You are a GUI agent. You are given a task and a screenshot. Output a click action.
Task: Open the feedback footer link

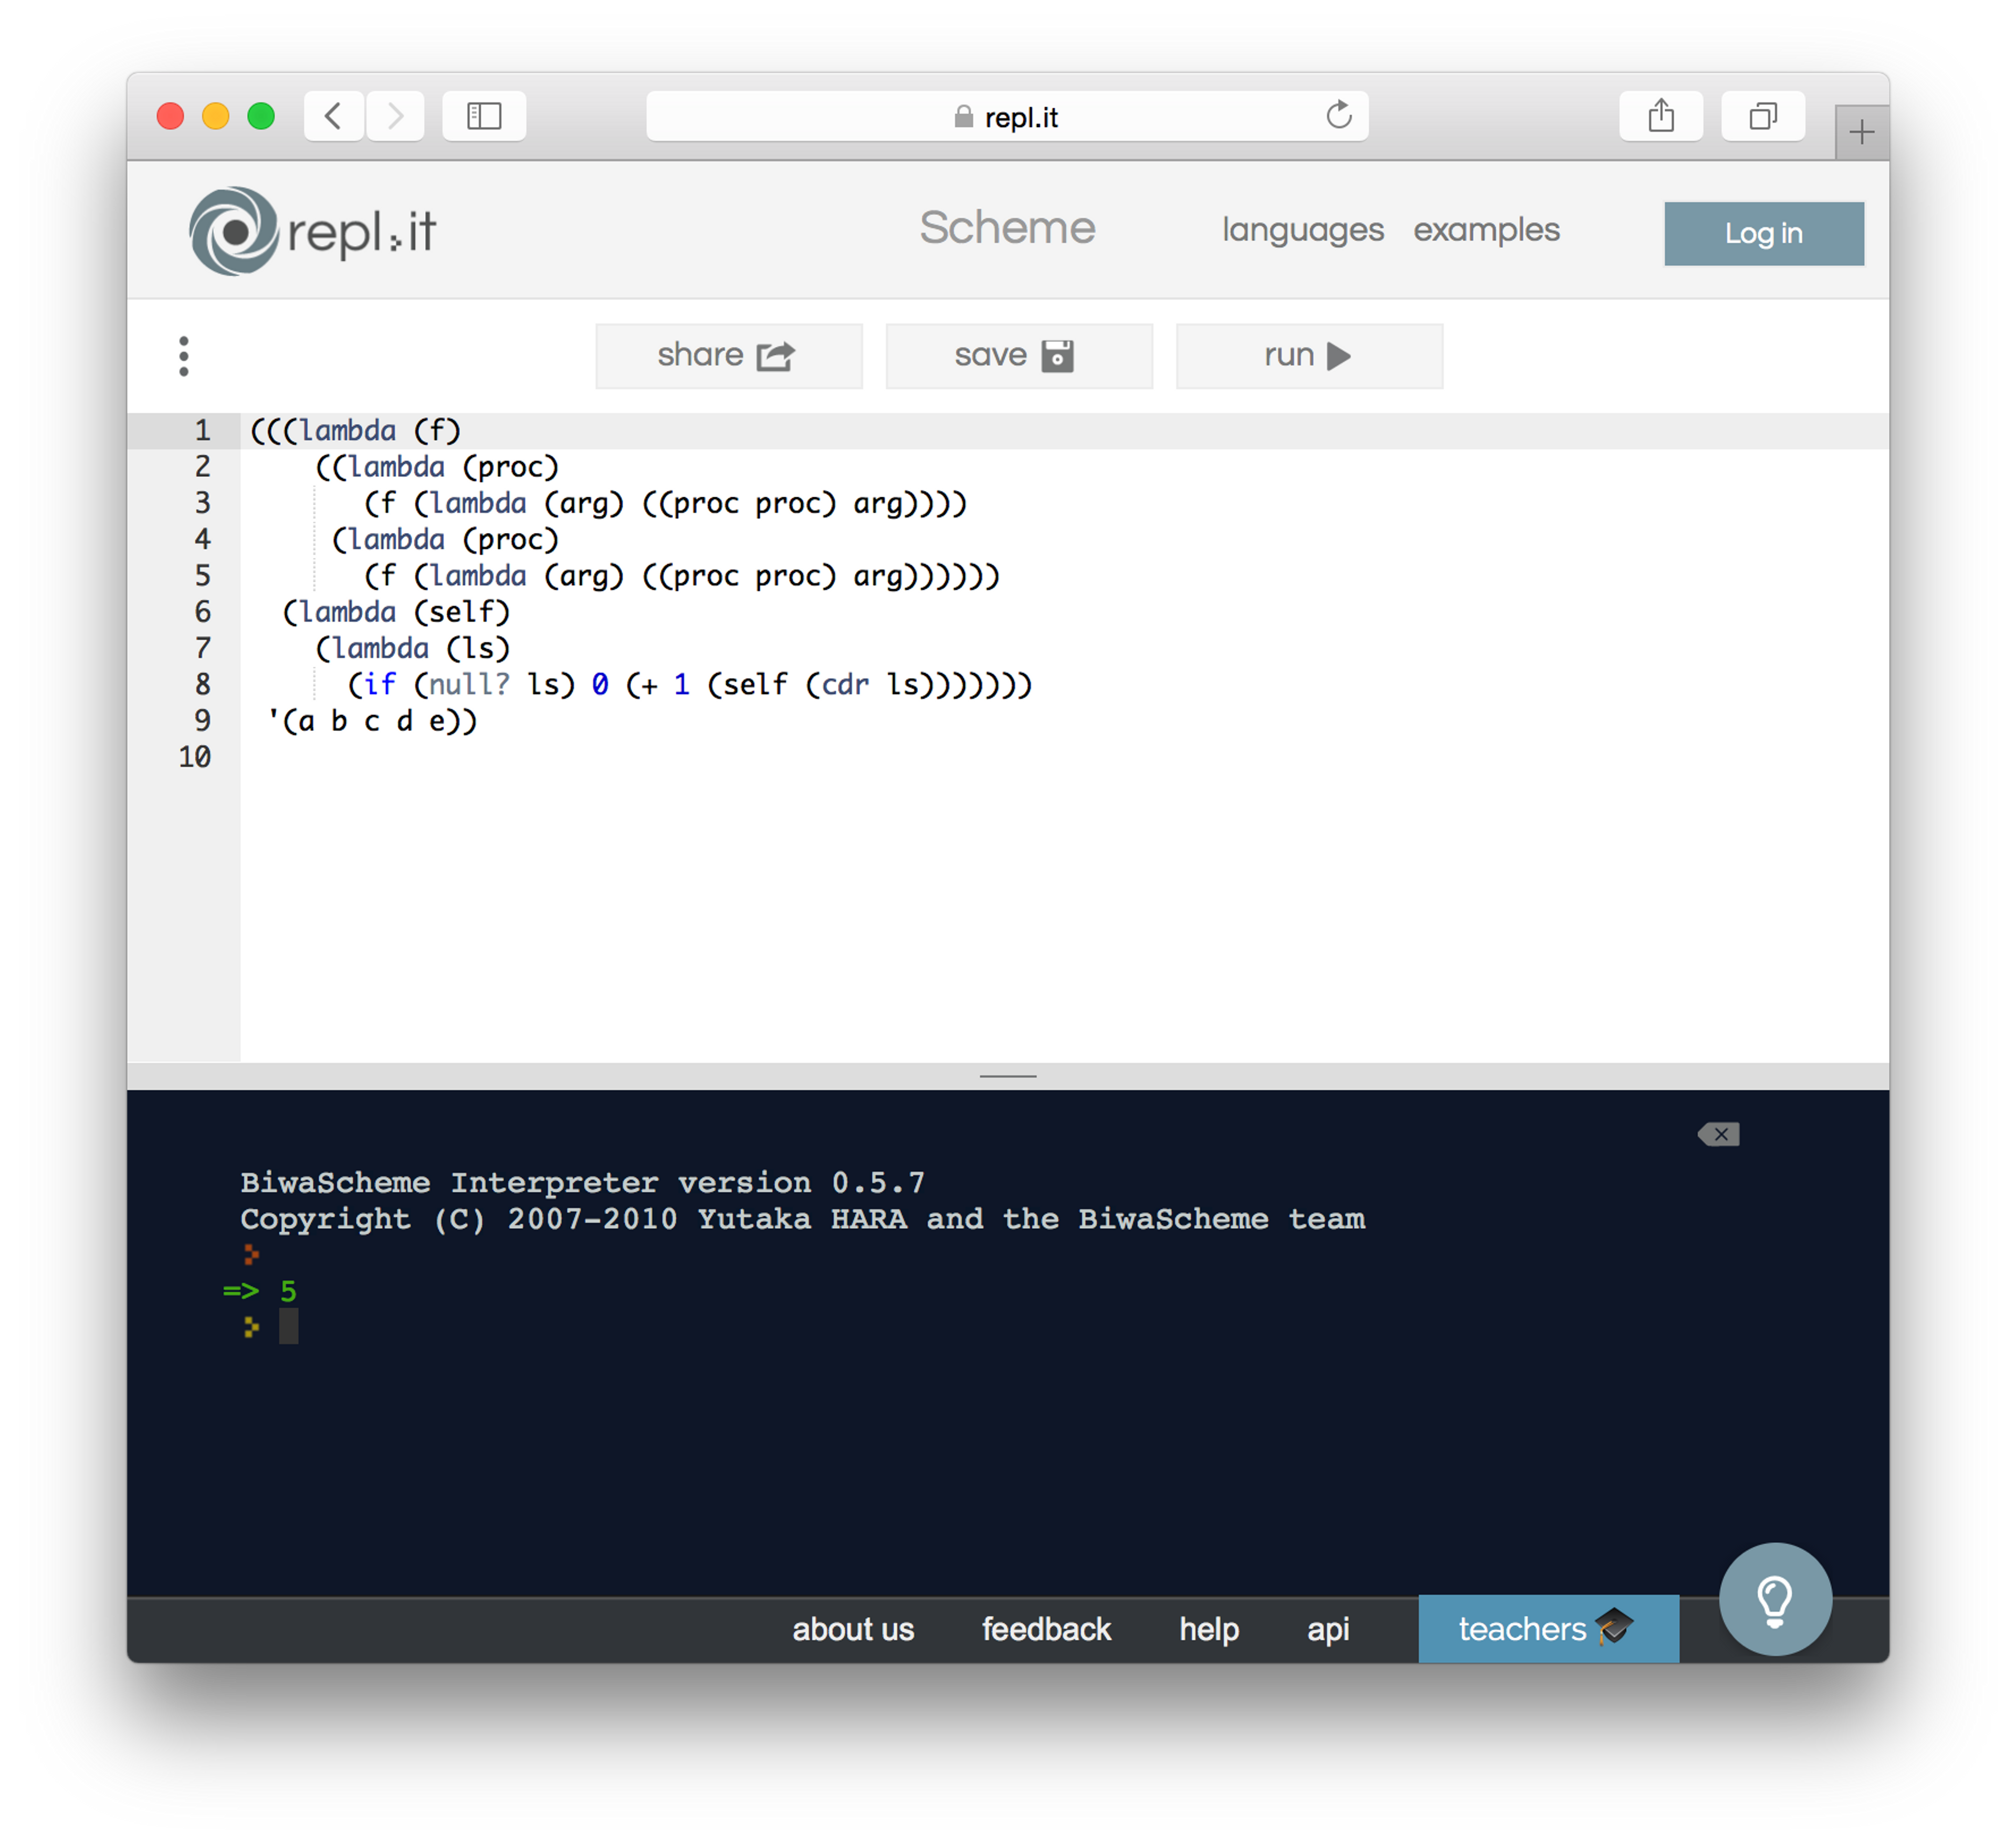1046,1629
